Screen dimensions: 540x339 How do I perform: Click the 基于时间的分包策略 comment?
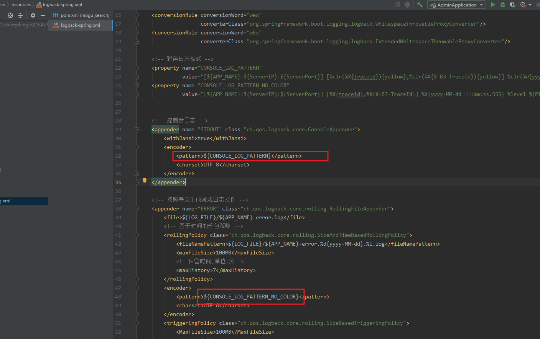click(x=203, y=226)
